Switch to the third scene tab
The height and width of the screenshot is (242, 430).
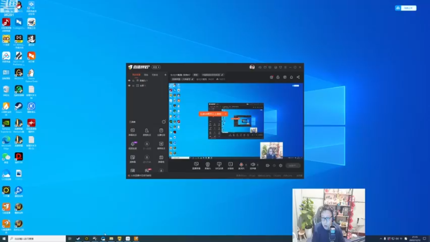[x=155, y=75]
